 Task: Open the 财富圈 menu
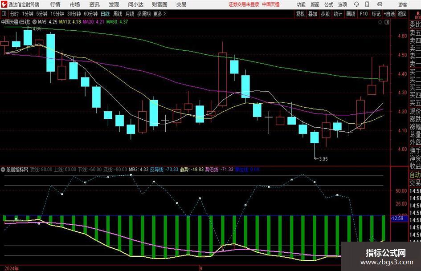(159, 4)
